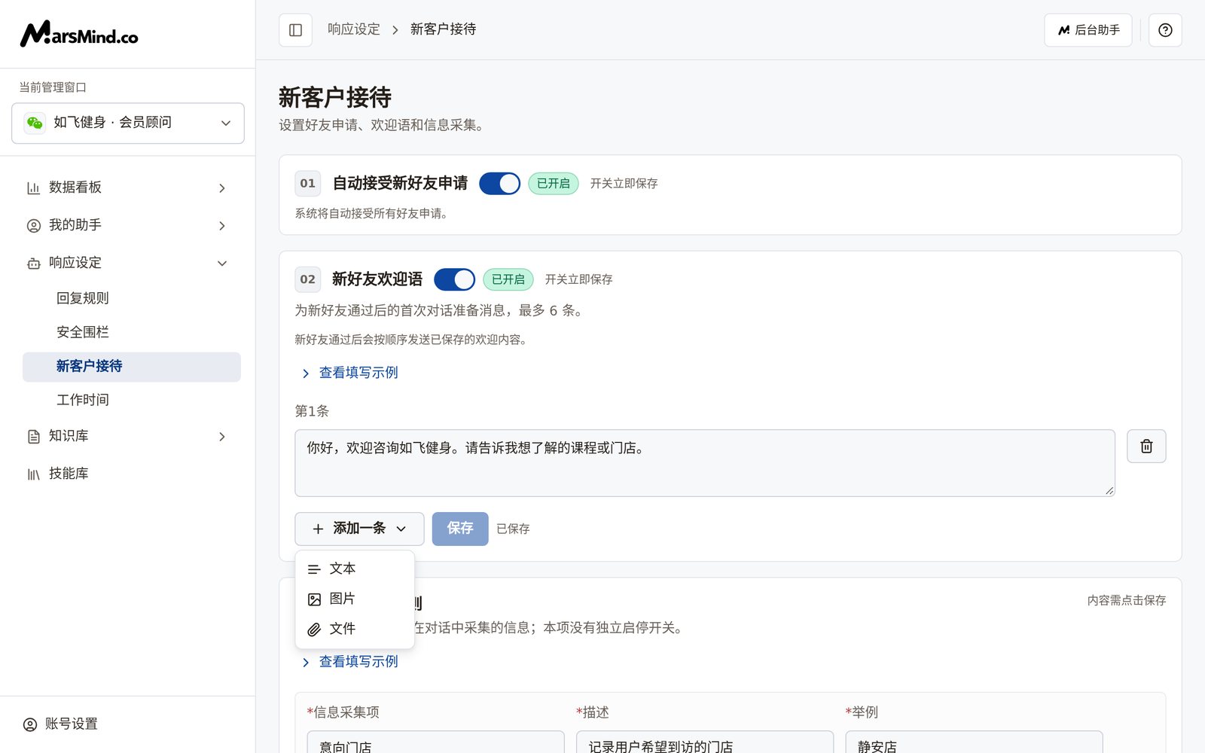Click the 技能库 library icon
The height and width of the screenshot is (753, 1205).
[33, 474]
